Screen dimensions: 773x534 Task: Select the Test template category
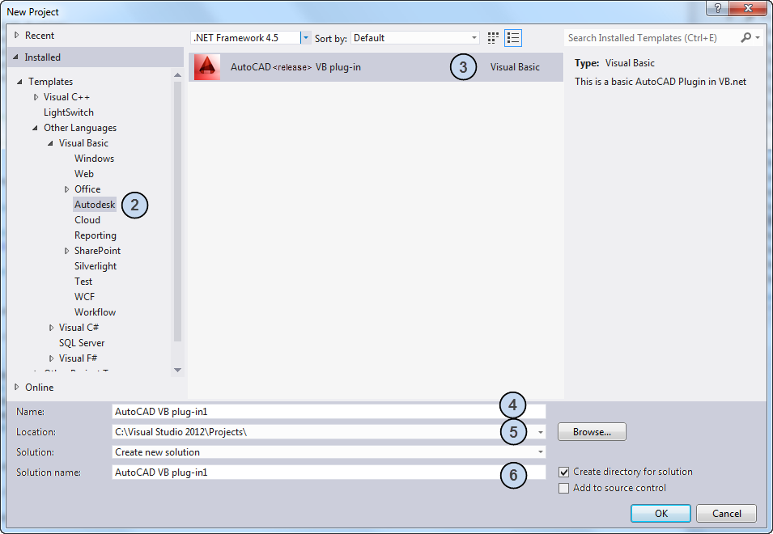tap(83, 282)
